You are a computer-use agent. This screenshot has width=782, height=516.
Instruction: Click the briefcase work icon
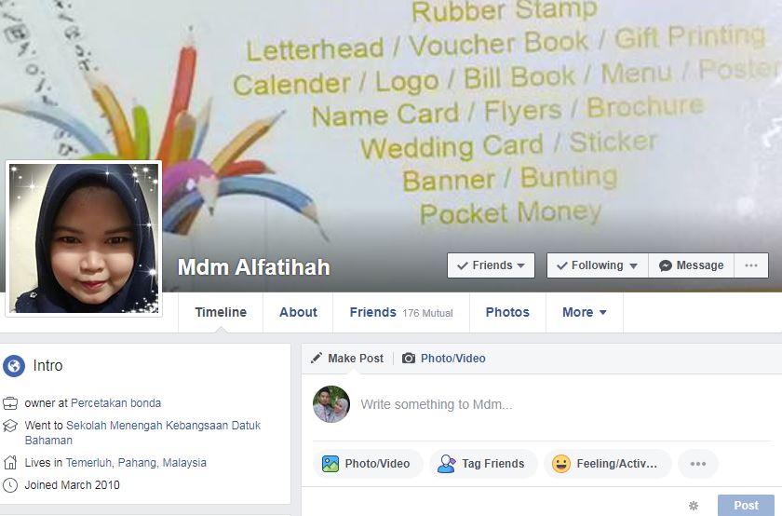pos(10,403)
